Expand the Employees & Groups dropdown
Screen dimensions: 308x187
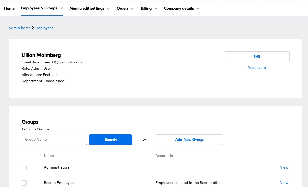coord(39,8)
